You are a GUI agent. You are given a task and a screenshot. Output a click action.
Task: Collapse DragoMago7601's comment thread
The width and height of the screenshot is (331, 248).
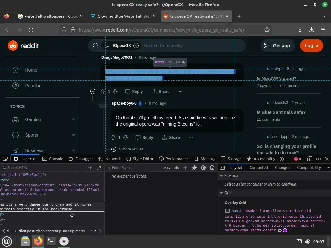coord(93,91)
